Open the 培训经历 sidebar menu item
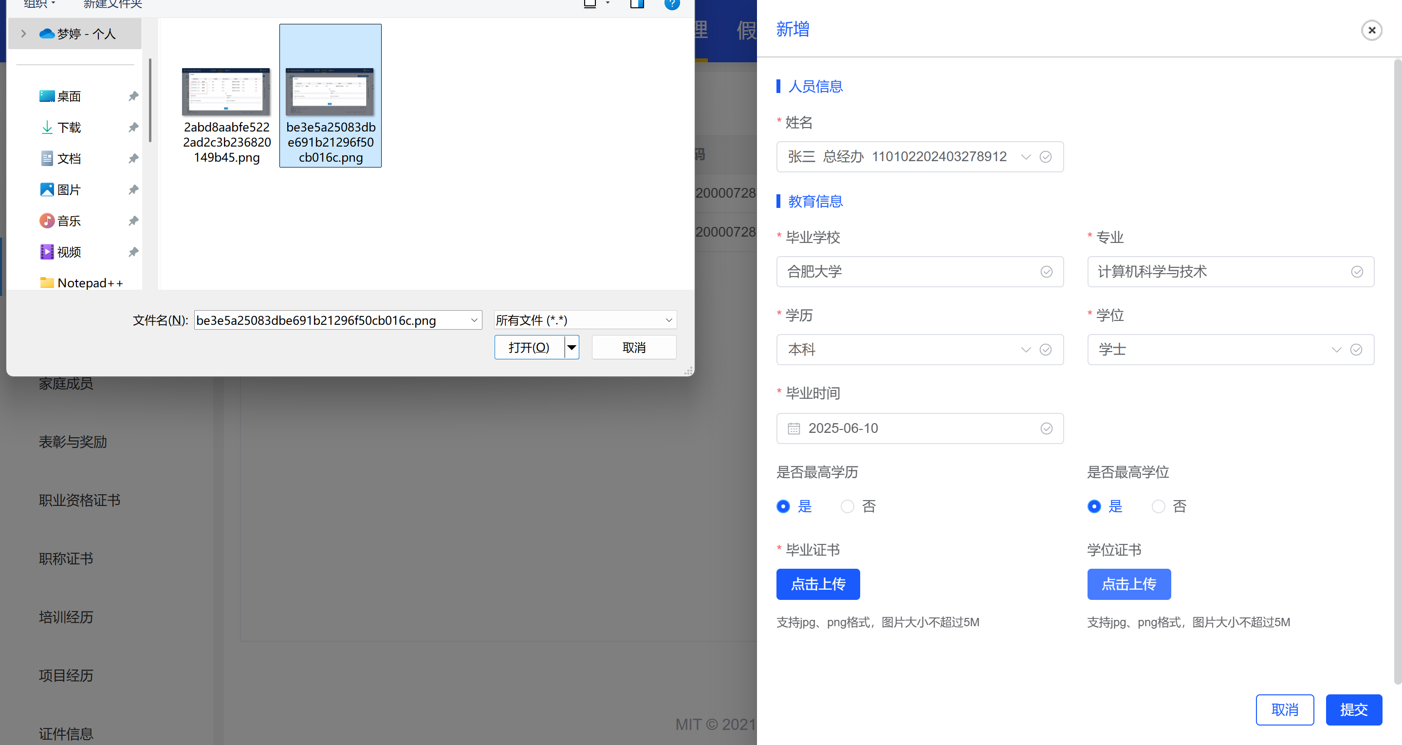This screenshot has height=745, width=1402. click(x=66, y=617)
